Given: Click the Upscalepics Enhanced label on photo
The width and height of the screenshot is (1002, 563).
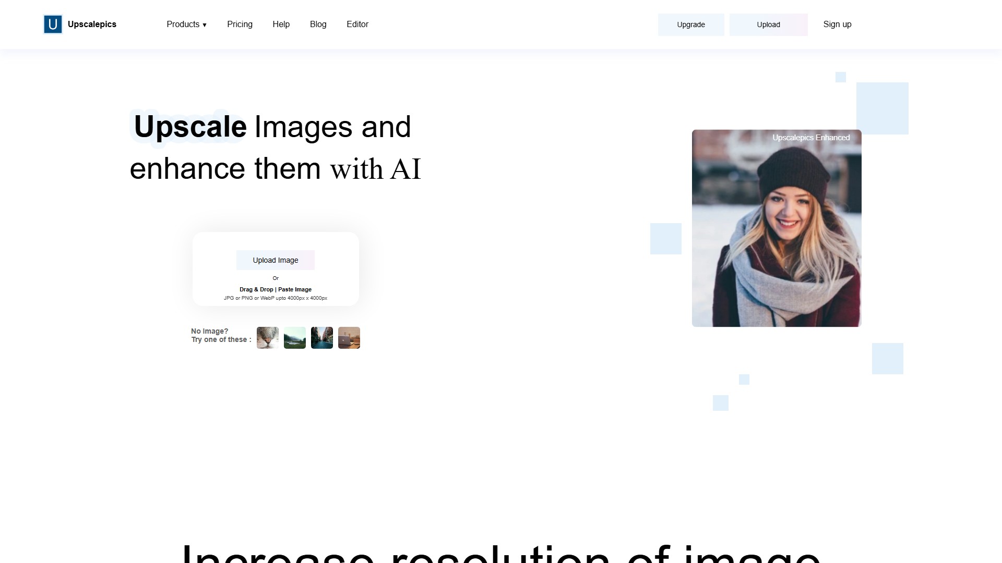Looking at the screenshot, I should [811, 138].
